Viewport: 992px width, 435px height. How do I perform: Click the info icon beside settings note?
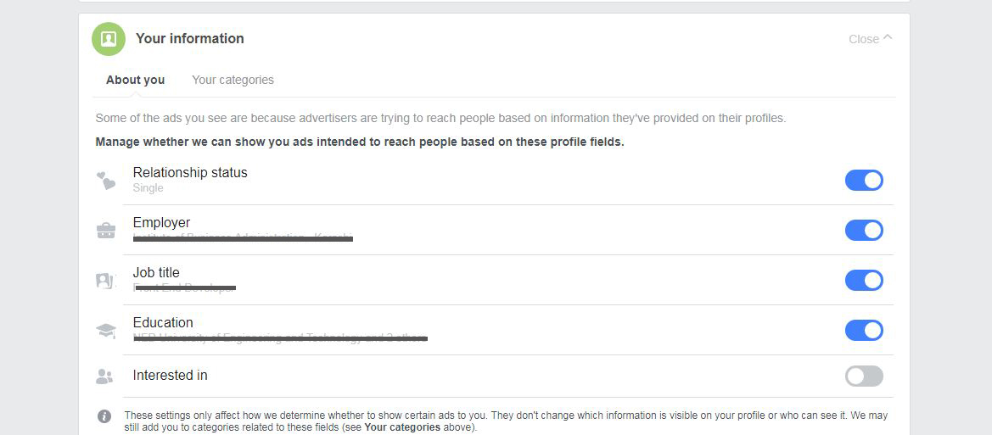pos(104,416)
